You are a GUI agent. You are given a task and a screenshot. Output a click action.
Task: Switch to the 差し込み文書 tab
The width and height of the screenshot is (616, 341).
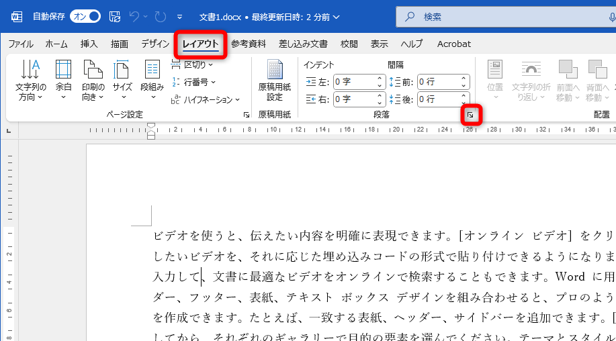pyautogui.click(x=303, y=44)
